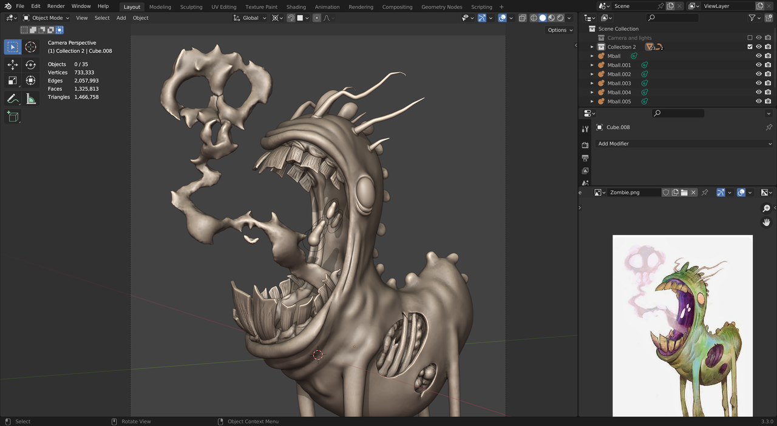Viewport: 777px width, 426px height.
Task: Switch viewport to Material Preview shading
Action: coord(552,18)
